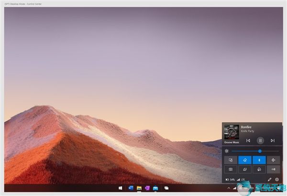Skip to the next track

tap(273, 140)
